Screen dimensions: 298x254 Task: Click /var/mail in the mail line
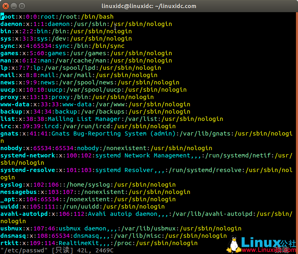(x=75, y=75)
